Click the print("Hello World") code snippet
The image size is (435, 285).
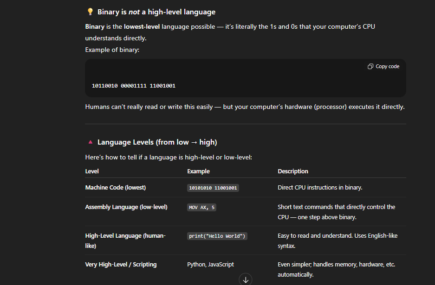pyautogui.click(x=217, y=236)
